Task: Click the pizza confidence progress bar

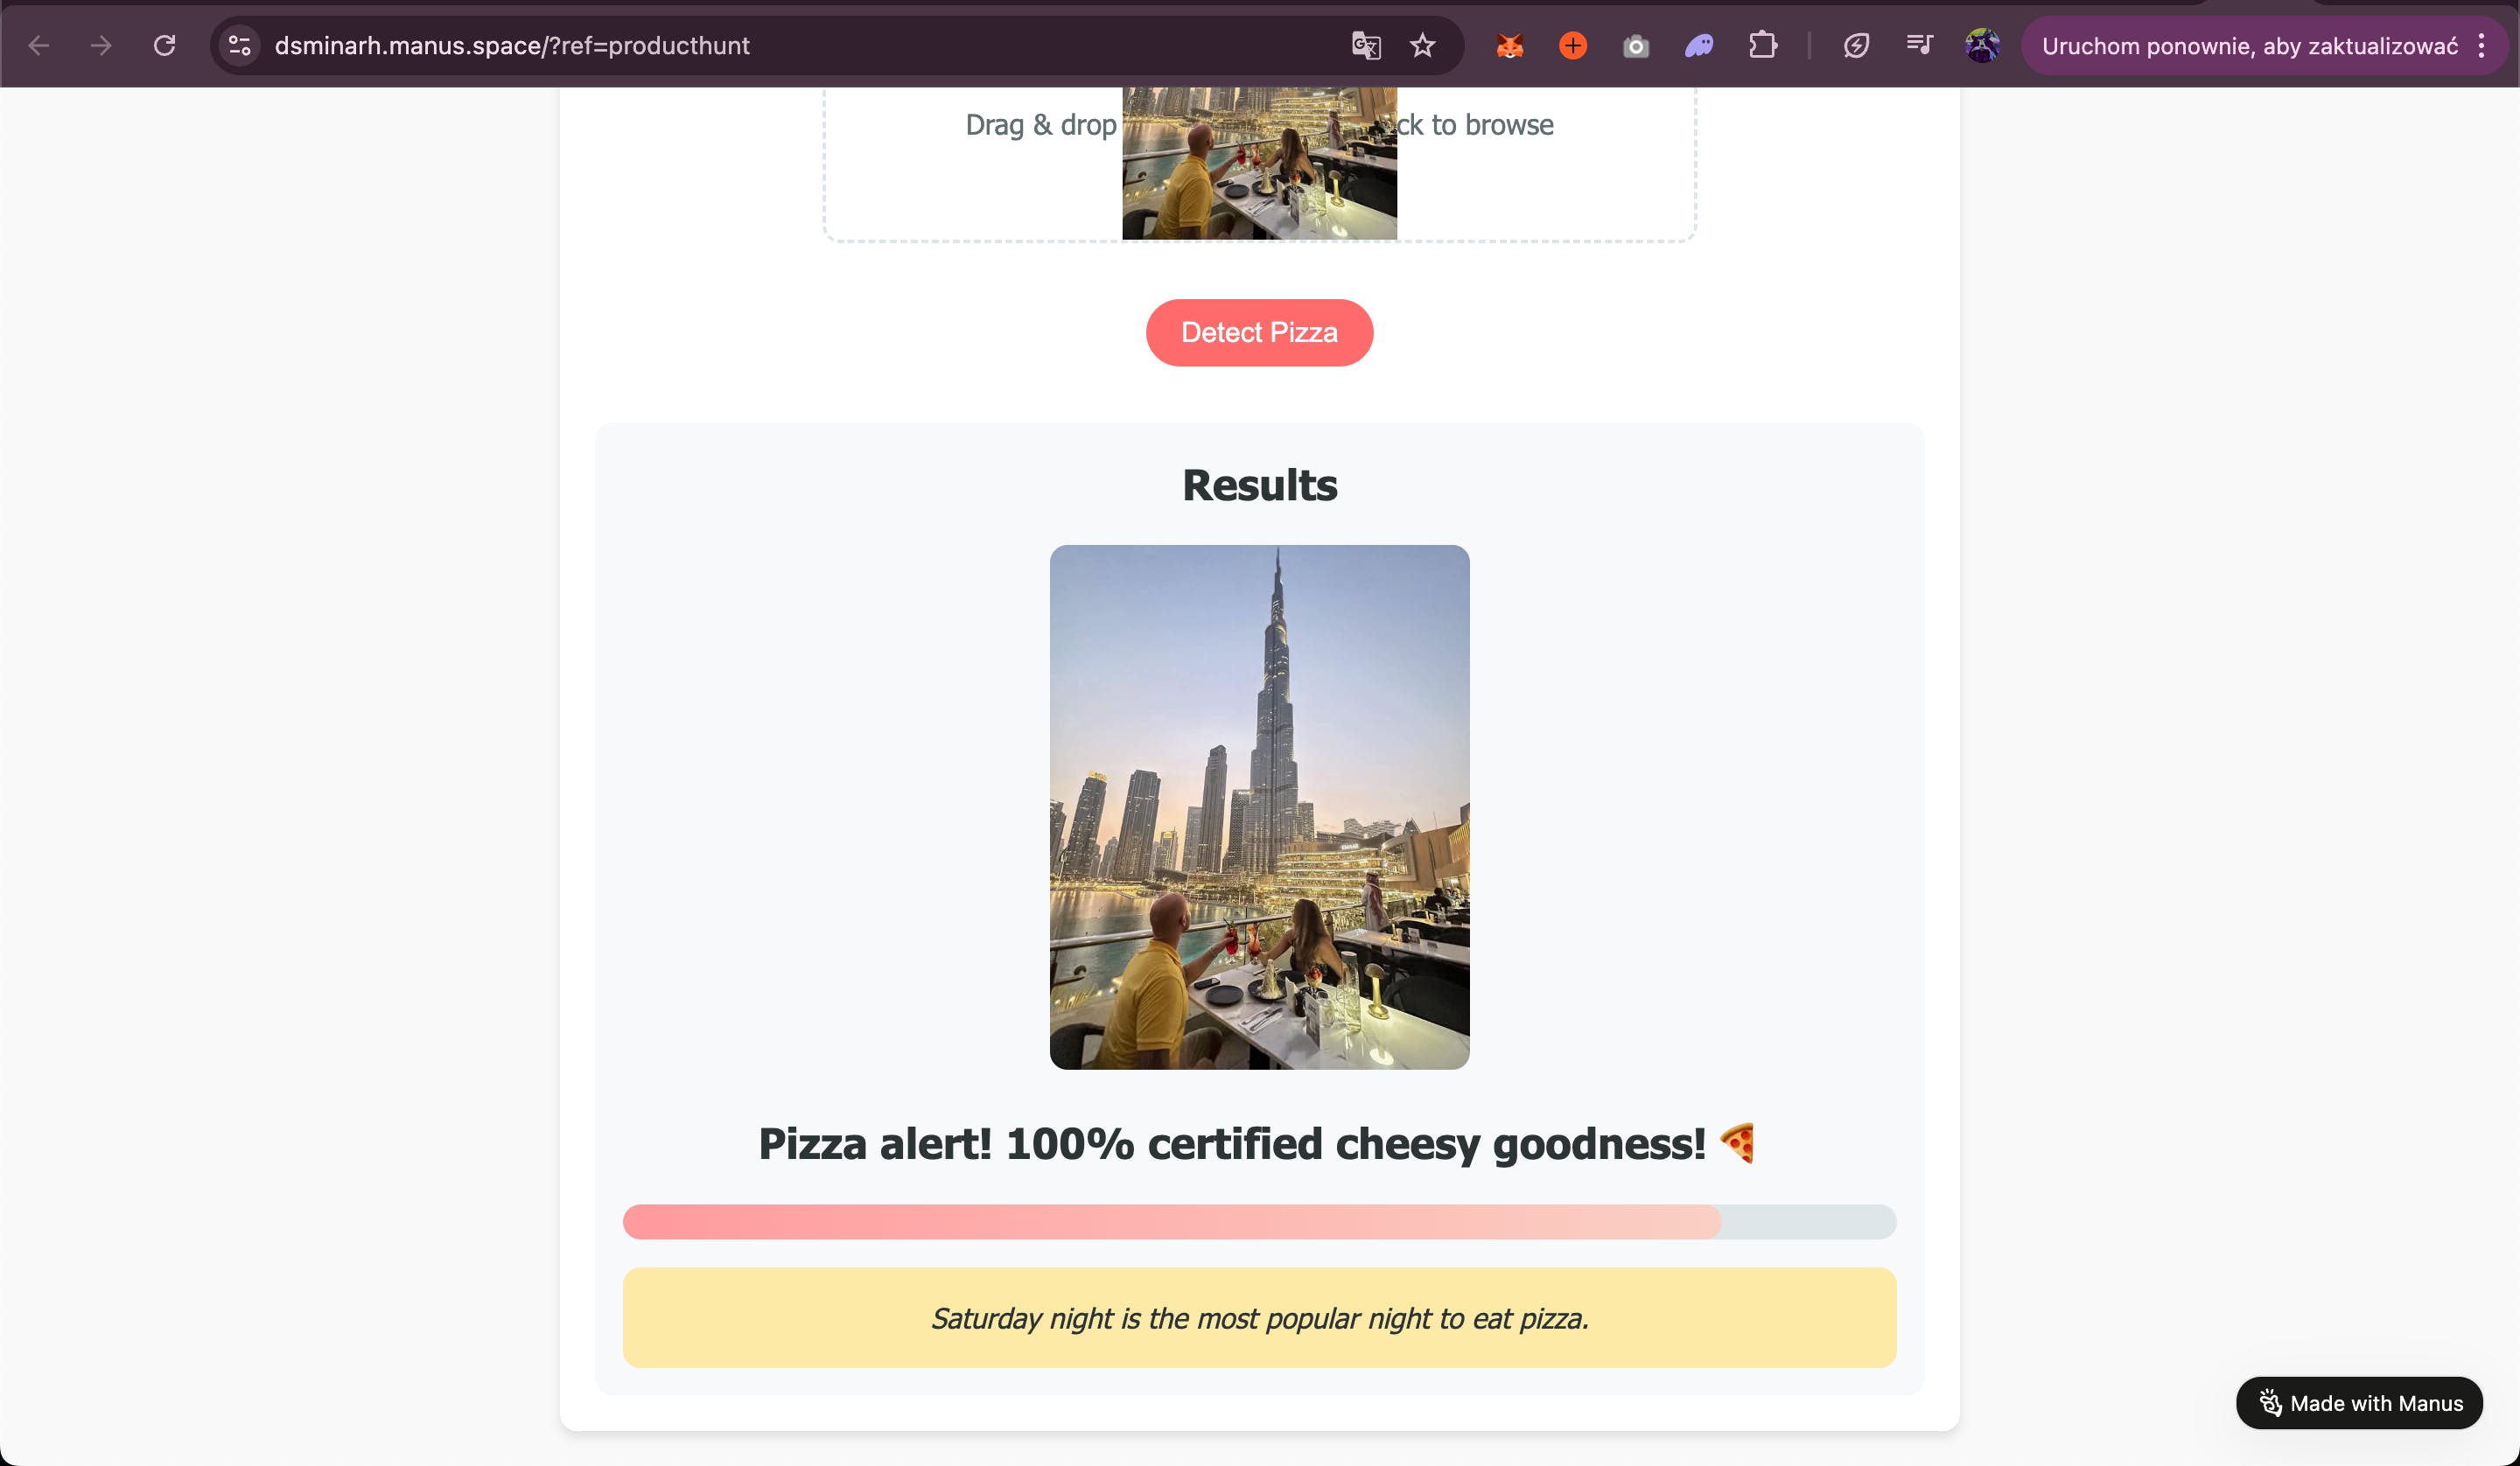Action: [1259, 1221]
